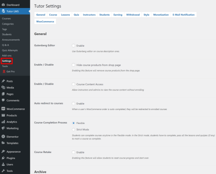This screenshot has width=216, height=174.
Task: Click the Posts pushpin icon
Action: (3, 81)
